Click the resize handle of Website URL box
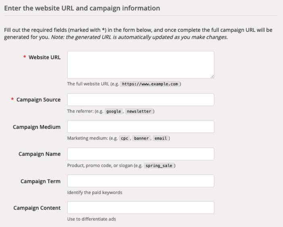Image resolution: width=283 pixels, height=227 pixels. [212, 76]
